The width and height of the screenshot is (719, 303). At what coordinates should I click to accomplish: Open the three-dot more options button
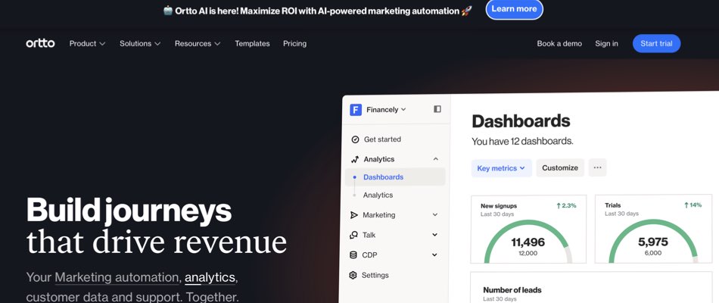[x=597, y=168]
